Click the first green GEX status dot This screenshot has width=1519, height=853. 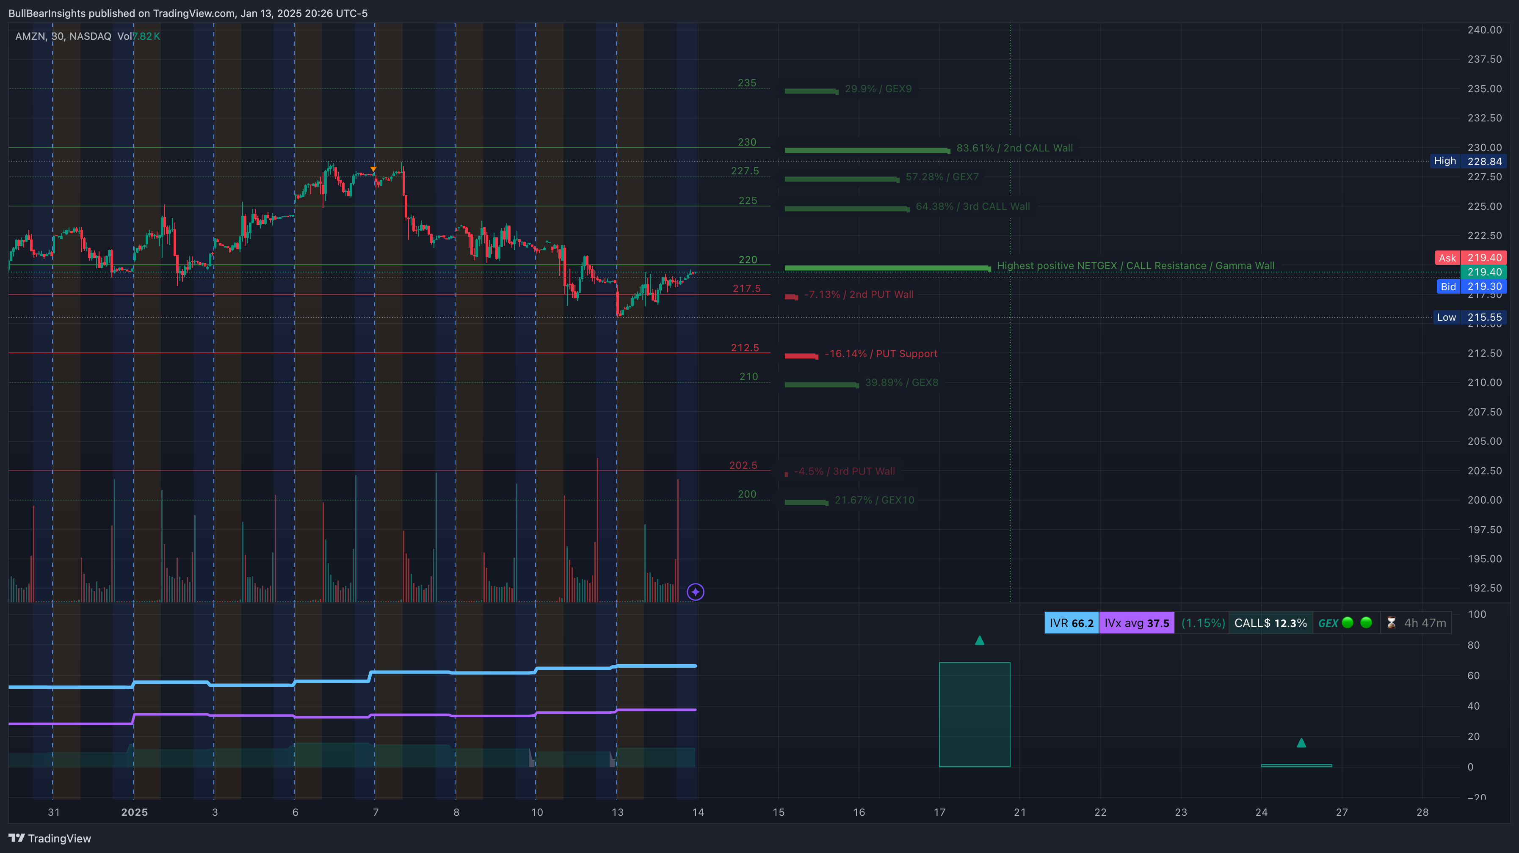(1348, 622)
